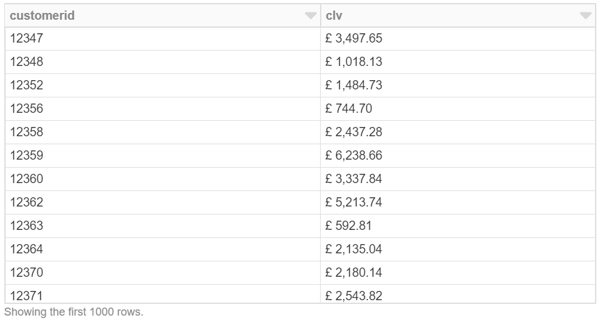The image size is (600, 323).
Task: Click the clv value £ 2,437.28
Action: (354, 132)
